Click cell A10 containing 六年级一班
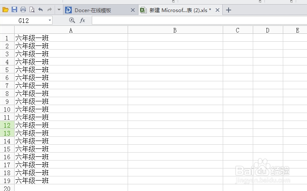Screen dimensions: 307x191 coord(71,109)
